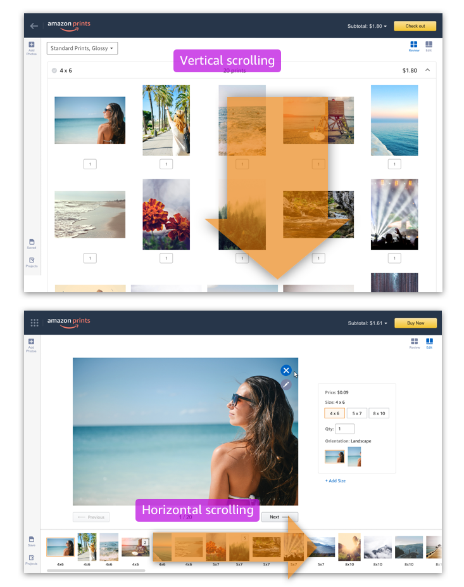Screen dimensions: 464x587
Task: Choose the portrait orientation thumbnail
Action: point(354,456)
